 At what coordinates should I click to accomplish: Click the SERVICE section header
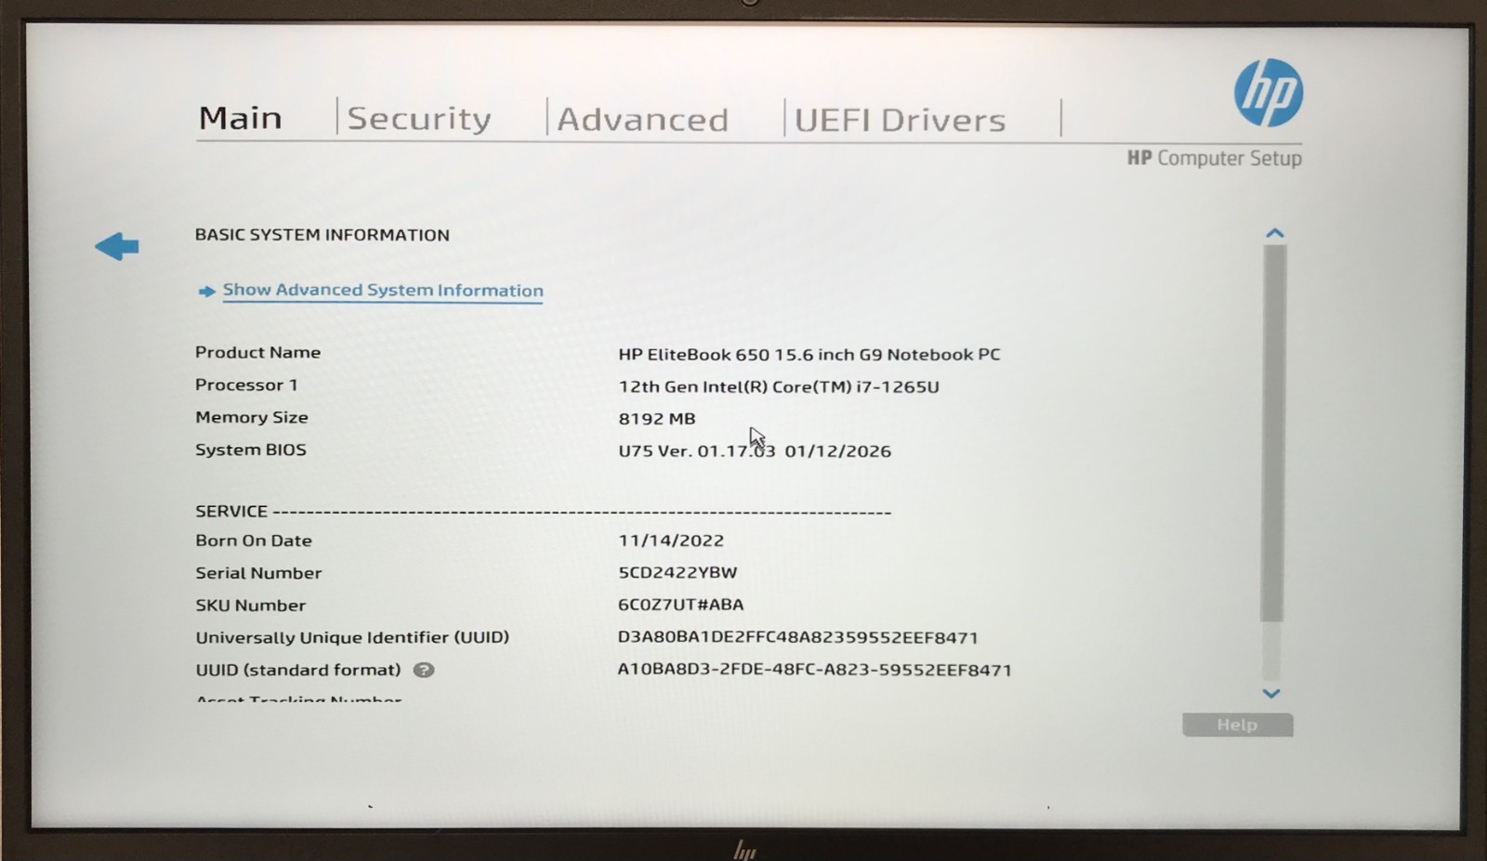pos(231,511)
